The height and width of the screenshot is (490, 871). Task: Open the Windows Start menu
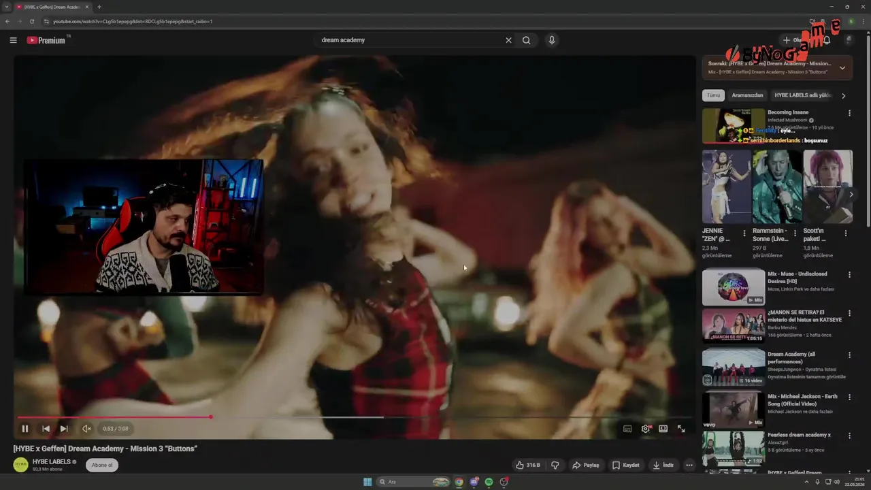point(367,482)
